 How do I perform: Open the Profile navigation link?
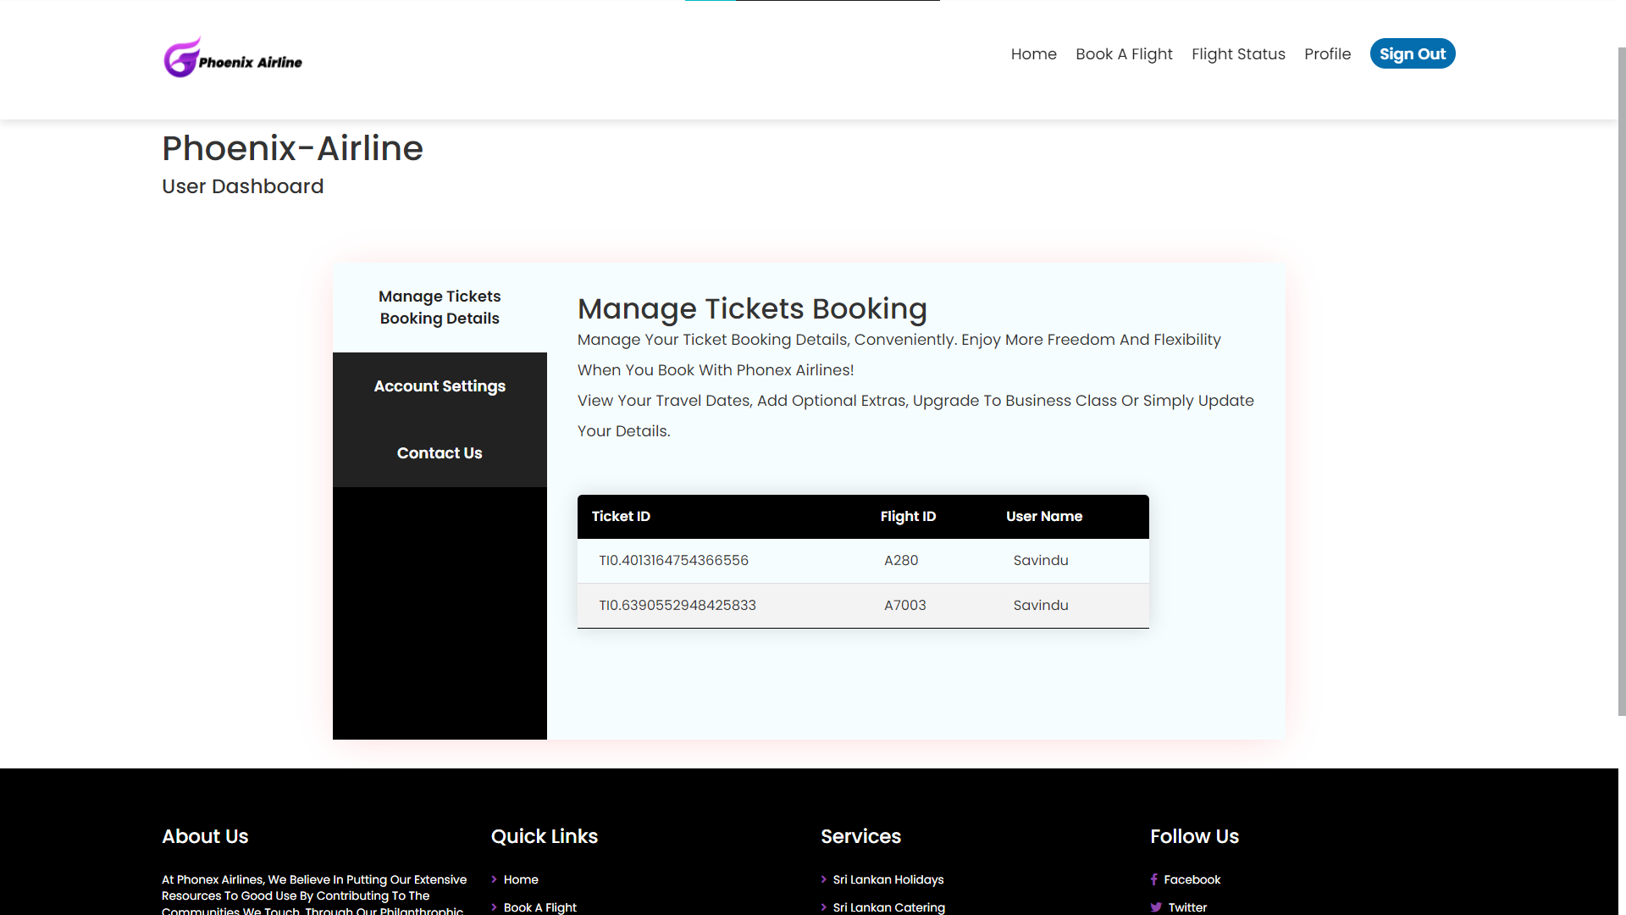(x=1327, y=54)
